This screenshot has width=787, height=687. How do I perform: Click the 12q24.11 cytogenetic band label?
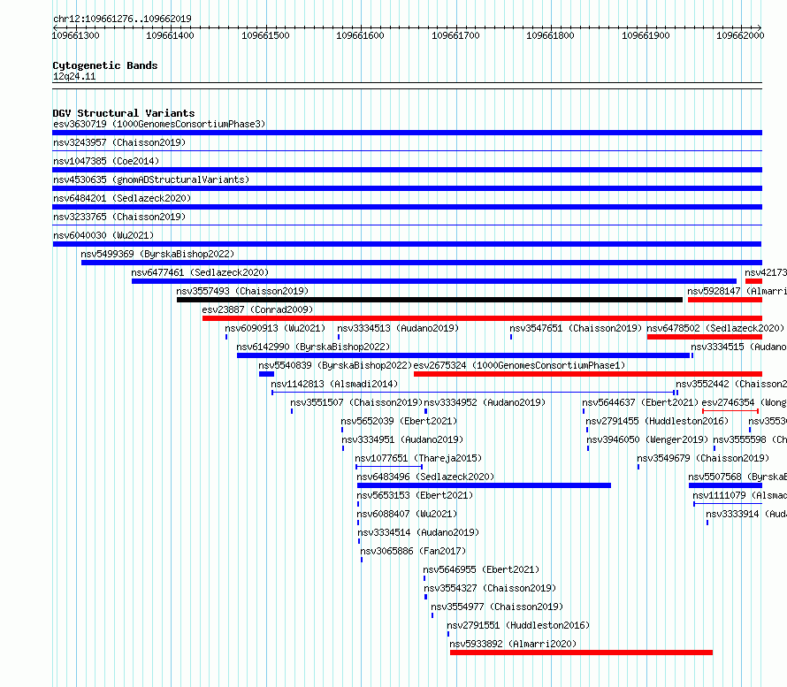pos(74,76)
